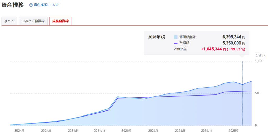The width and height of the screenshot is (268, 137).
Task: Select the 成長投資枠 tab
Action: point(60,21)
